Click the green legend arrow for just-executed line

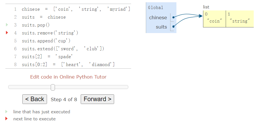point(7,112)
